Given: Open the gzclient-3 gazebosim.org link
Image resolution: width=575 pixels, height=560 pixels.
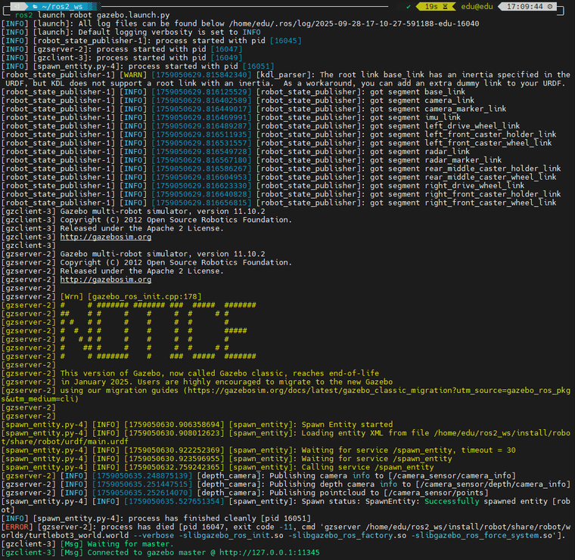Looking at the screenshot, I should 105,237.
